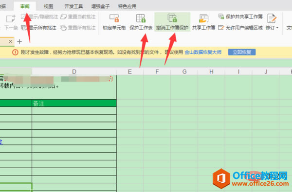Select column J header
The width and height of the screenshot is (292, 192).
(266, 71)
